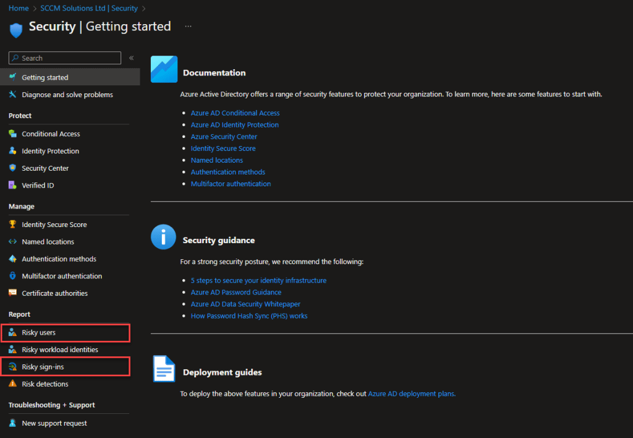Click the Identity Secure Score trophy icon
The width and height of the screenshot is (633, 438).
tap(12, 225)
